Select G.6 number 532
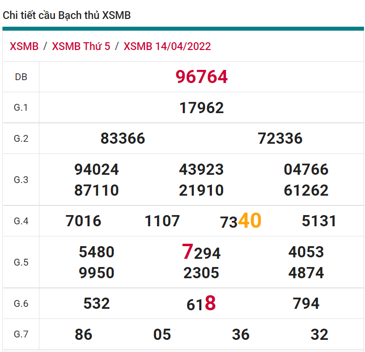 click(x=96, y=303)
